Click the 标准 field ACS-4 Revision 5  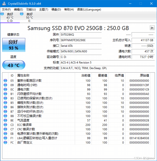[x=107, y=62]
